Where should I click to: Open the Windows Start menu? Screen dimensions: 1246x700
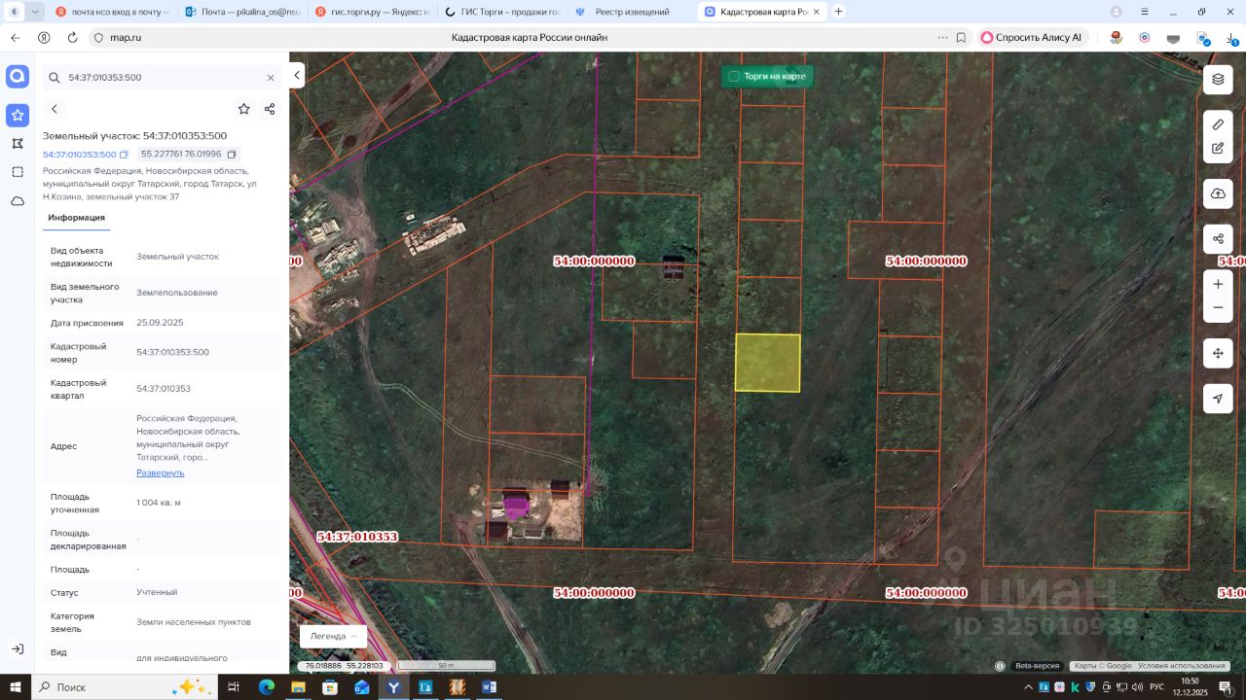pyautogui.click(x=15, y=686)
